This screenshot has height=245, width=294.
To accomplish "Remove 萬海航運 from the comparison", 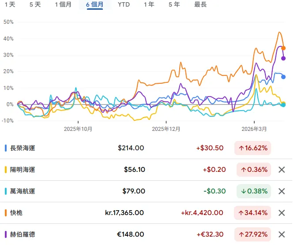I will coord(282,191).
